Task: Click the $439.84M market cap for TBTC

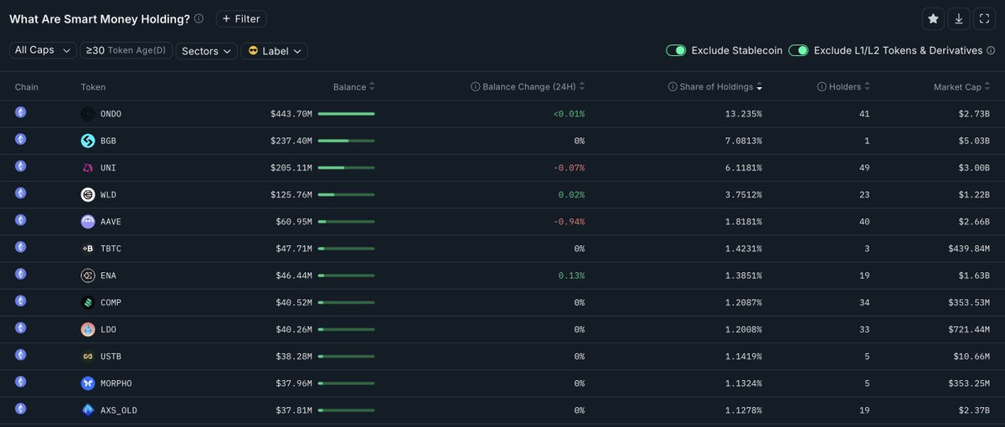Action: 969,249
